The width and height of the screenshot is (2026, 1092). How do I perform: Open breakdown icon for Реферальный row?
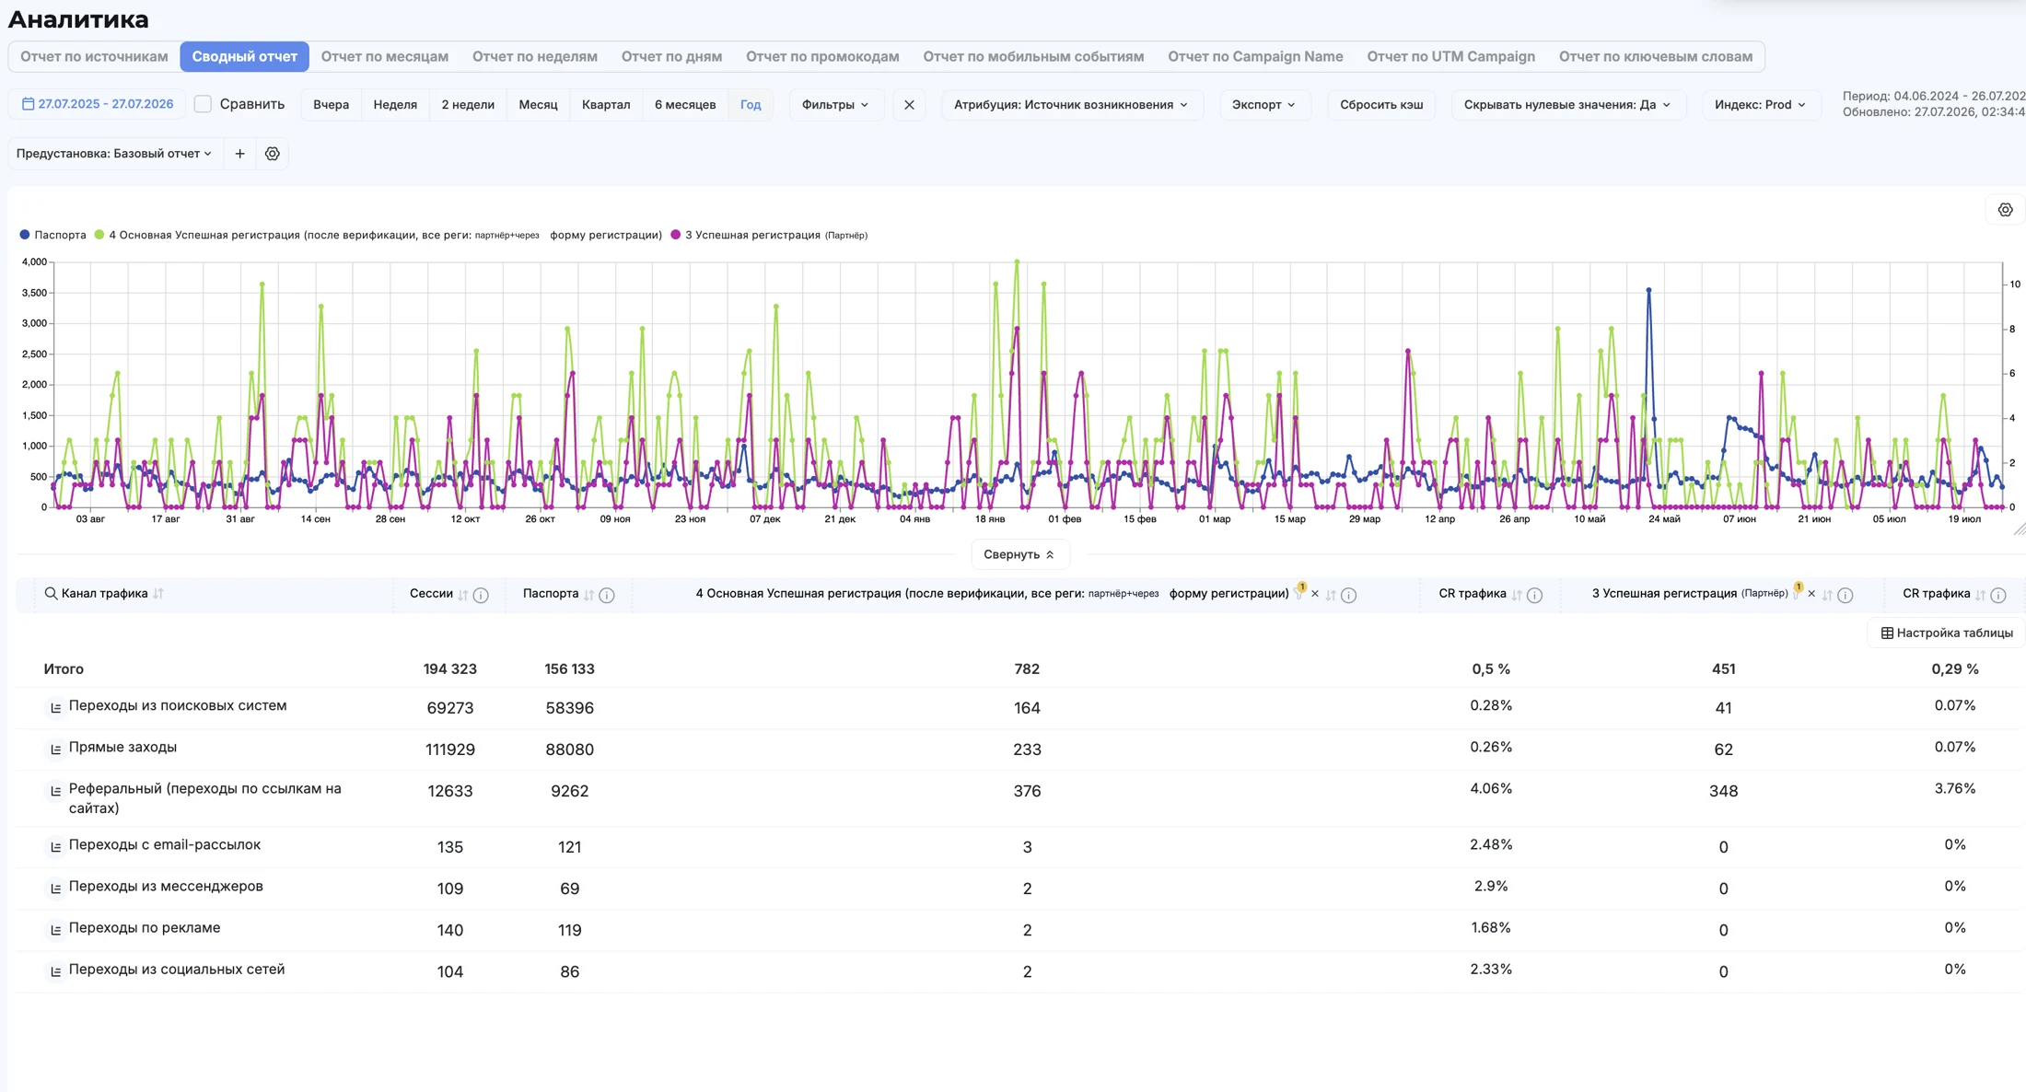(x=55, y=791)
